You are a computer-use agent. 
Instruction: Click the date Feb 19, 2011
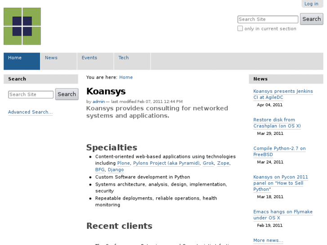tap(269, 225)
